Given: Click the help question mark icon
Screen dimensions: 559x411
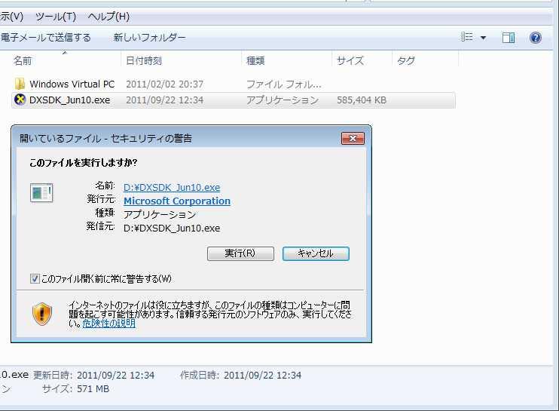Looking at the screenshot, I should tap(536, 38).
